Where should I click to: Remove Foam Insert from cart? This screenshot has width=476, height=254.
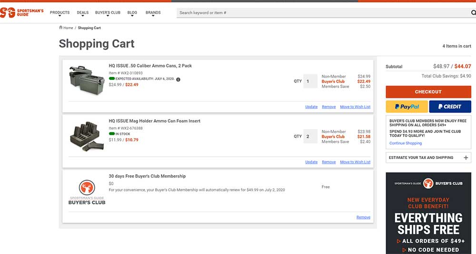tap(329, 162)
